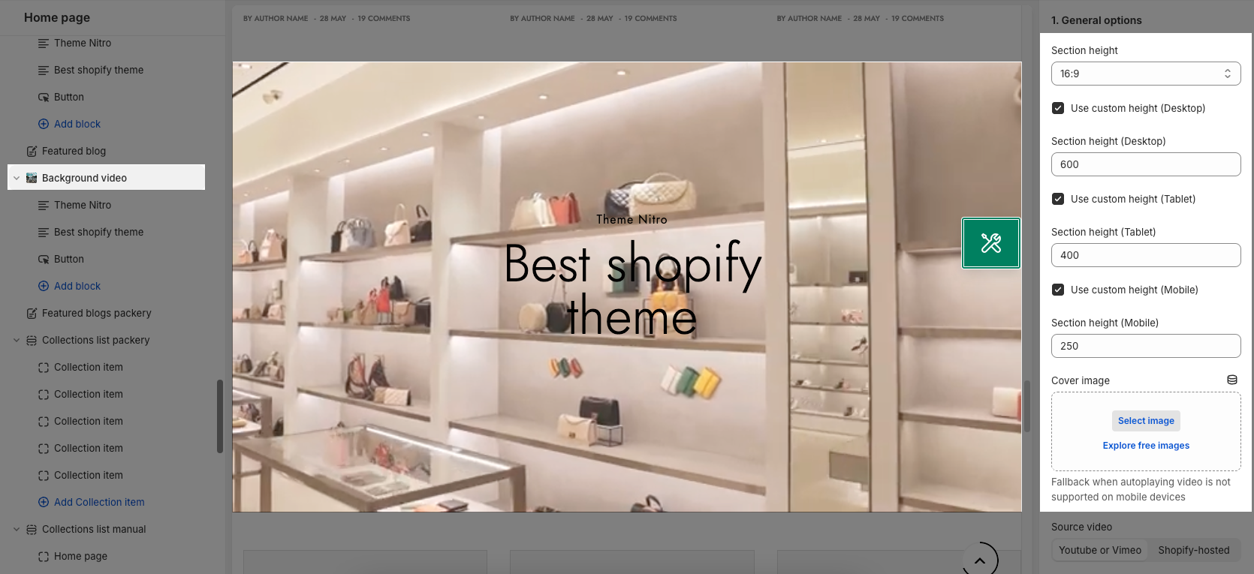The height and width of the screenshot is (574, 1254).
Task: Click plus icon of Add Collection item
Action: 44,503
